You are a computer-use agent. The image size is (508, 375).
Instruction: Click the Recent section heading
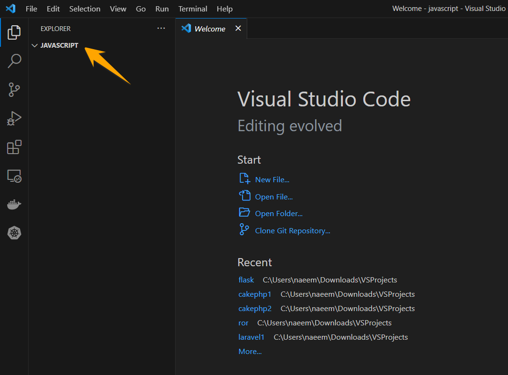coord(254,262)
